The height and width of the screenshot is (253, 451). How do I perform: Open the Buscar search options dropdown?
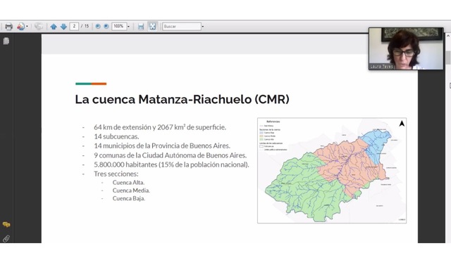click(x=203, y=27)
